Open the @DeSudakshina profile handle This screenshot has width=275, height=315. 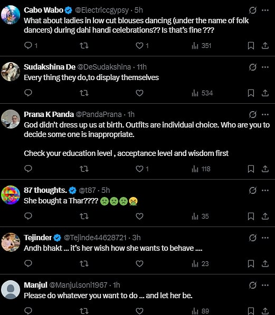104,67
